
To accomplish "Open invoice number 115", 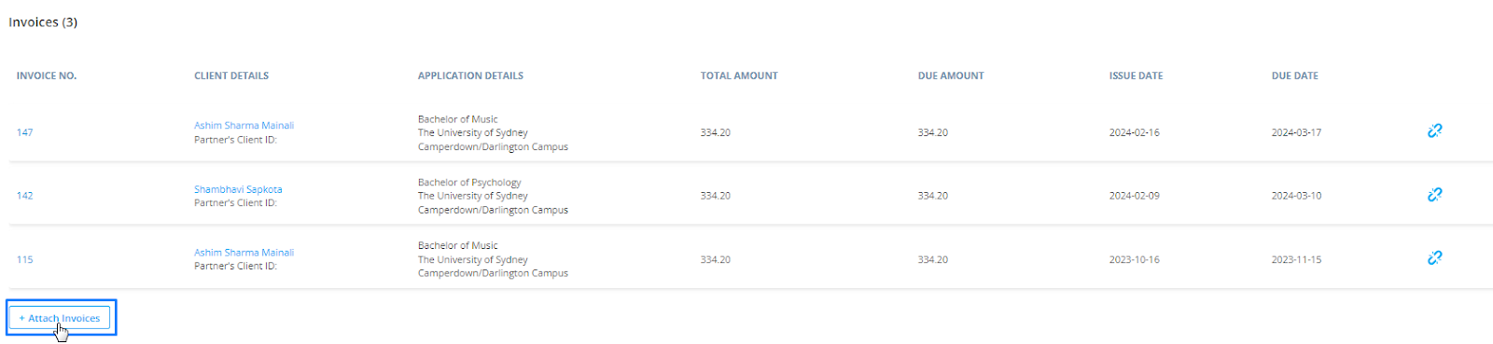I will point(24,259).
